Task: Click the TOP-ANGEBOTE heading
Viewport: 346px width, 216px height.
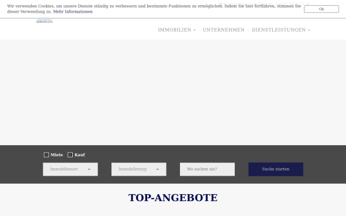Action: click(x=173, y=198)
